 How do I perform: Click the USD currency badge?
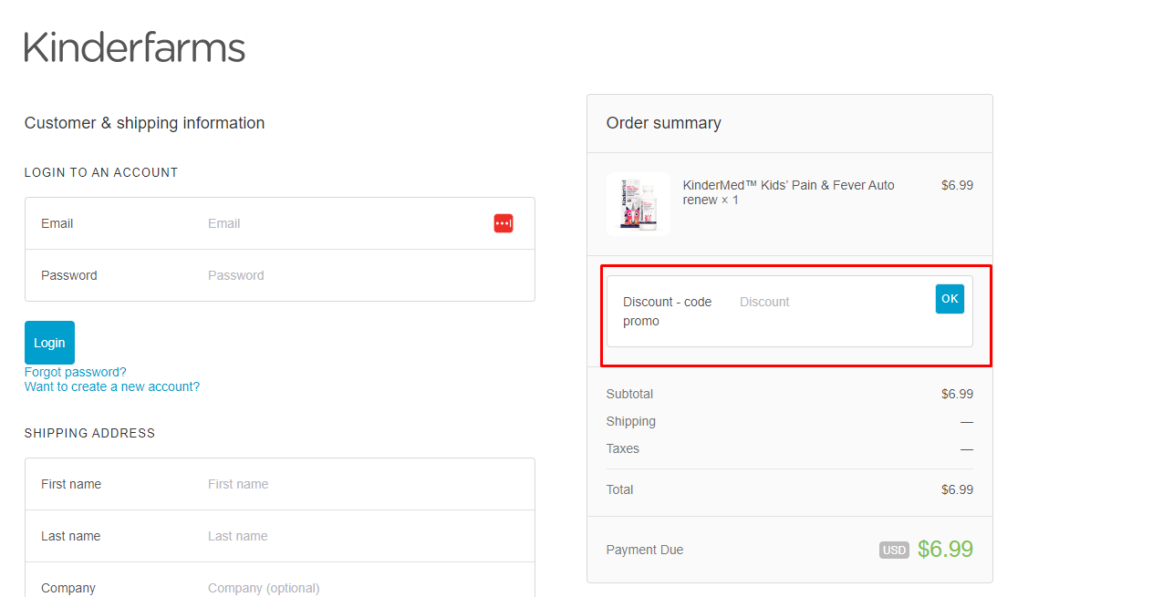[895, 550]
